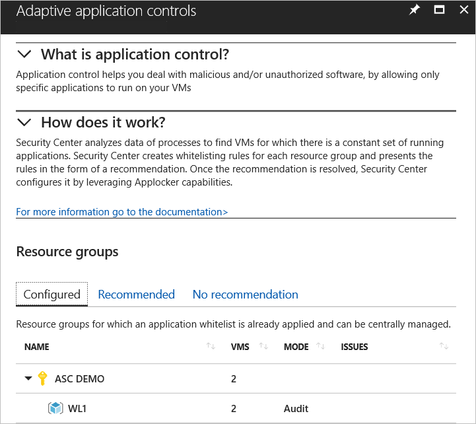Image resolution: width=476 pixels, height=424 pixels.
Task: Sort the table by MODE column arrows
Action: [x=320, y=346]
